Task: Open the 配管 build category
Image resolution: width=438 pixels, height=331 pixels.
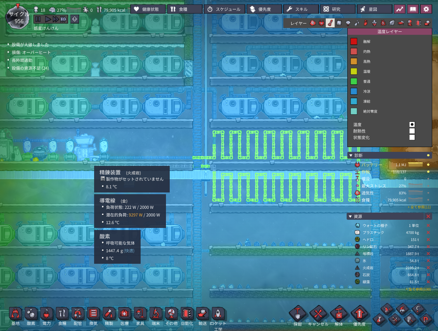Action: (x=78, y=314)
